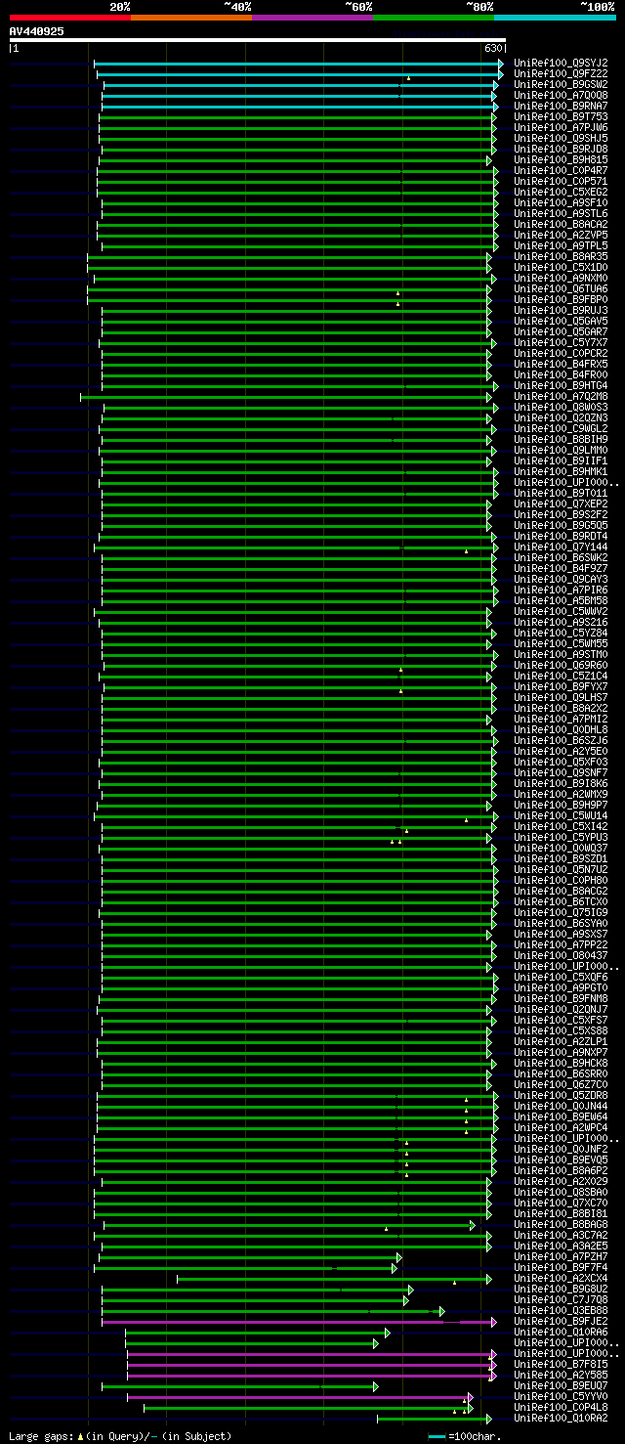Click the green ~80% legend segment
This screenshot has width=625, height=1444.
[434, 18]
